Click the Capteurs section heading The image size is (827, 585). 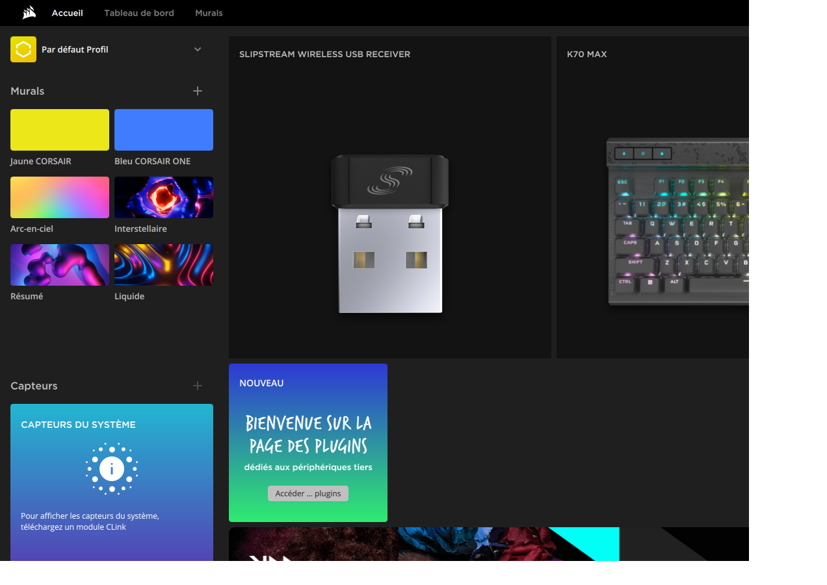(x=34, y=386)
